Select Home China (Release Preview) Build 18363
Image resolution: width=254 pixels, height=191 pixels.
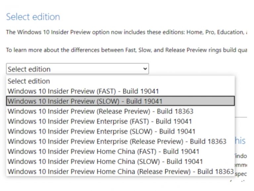120,171
